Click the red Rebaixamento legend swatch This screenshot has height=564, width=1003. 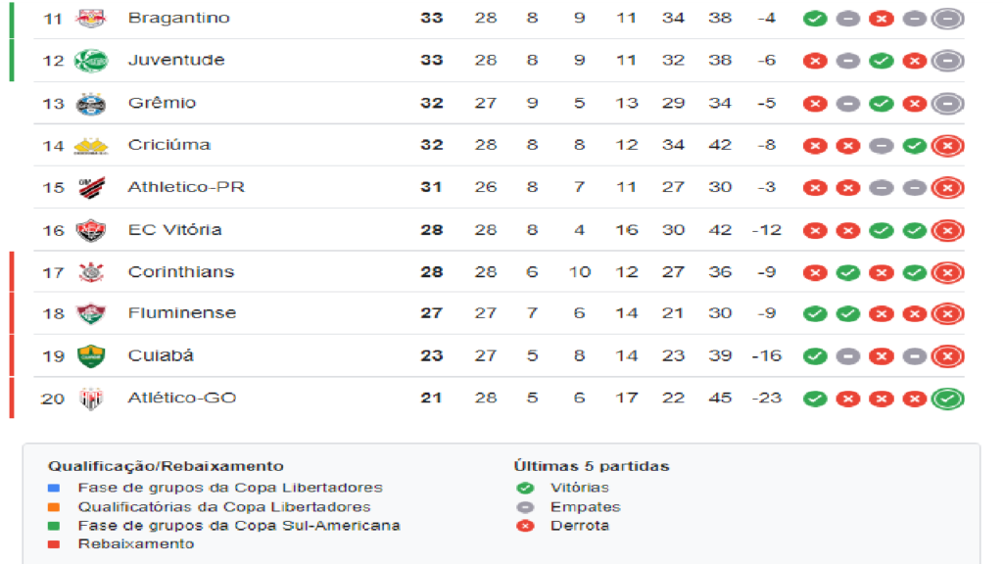click(x=54, y=544)
